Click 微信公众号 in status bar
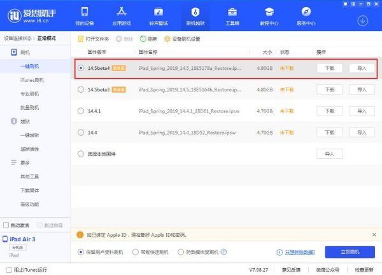Screen dimensions: 382x275 (328, 270)
